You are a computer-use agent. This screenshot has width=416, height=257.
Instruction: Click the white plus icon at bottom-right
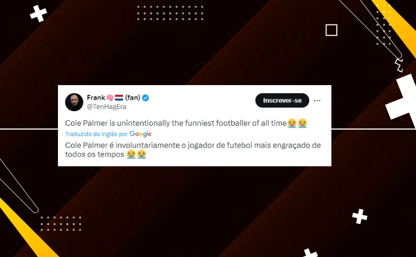(x=360, y=216)
